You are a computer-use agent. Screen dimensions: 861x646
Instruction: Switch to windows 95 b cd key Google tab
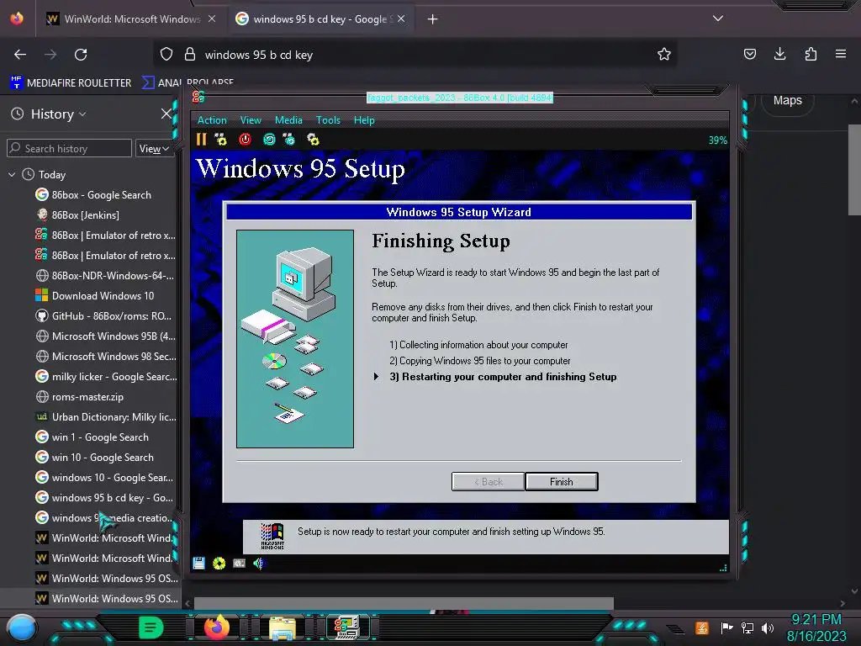click(x=320, y=19)
